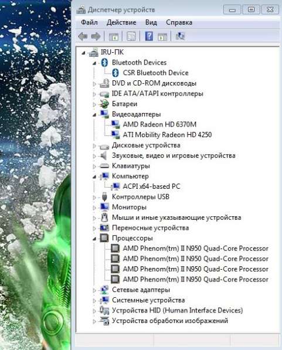The width and height of the screenshot is (282, 350).
Task: Click the show/hide console tree toolbar icon
Action: coord(113,36)
